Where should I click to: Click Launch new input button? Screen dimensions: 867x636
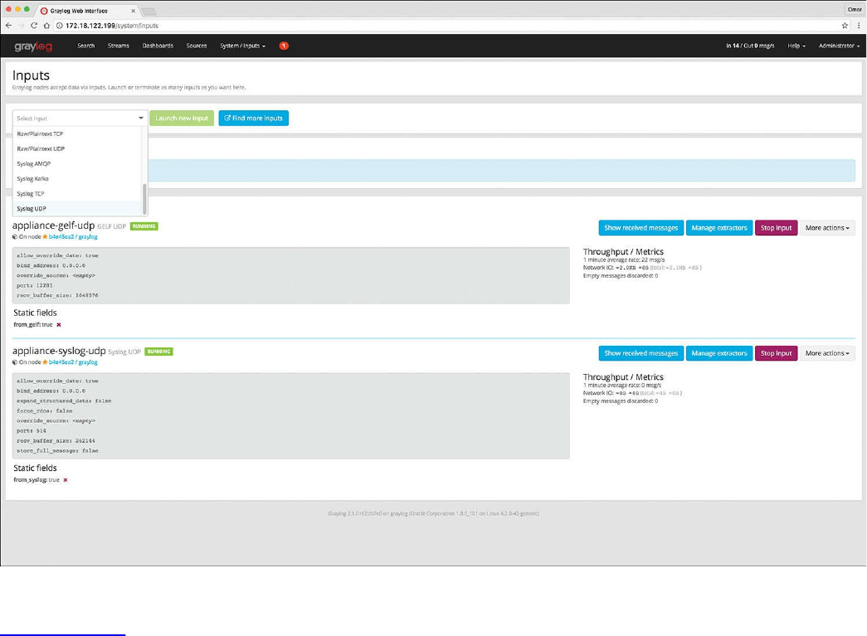coord(182,119)
